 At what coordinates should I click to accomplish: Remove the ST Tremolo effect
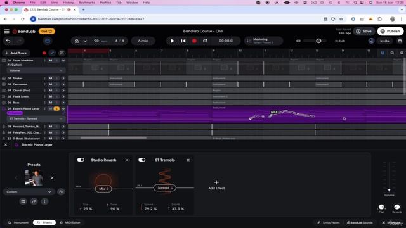click(x=188, y=160)
